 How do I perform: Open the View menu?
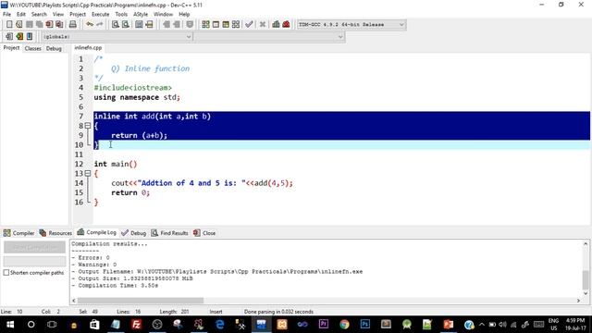coord(58,15)
